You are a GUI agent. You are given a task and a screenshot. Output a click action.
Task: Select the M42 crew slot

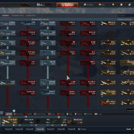click(x=42, y=121)
